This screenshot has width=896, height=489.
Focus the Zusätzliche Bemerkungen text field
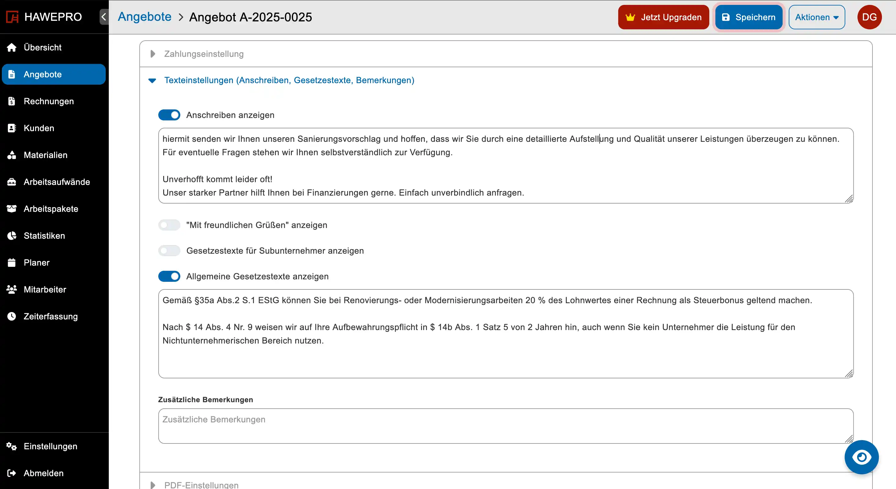pos(506,426)
